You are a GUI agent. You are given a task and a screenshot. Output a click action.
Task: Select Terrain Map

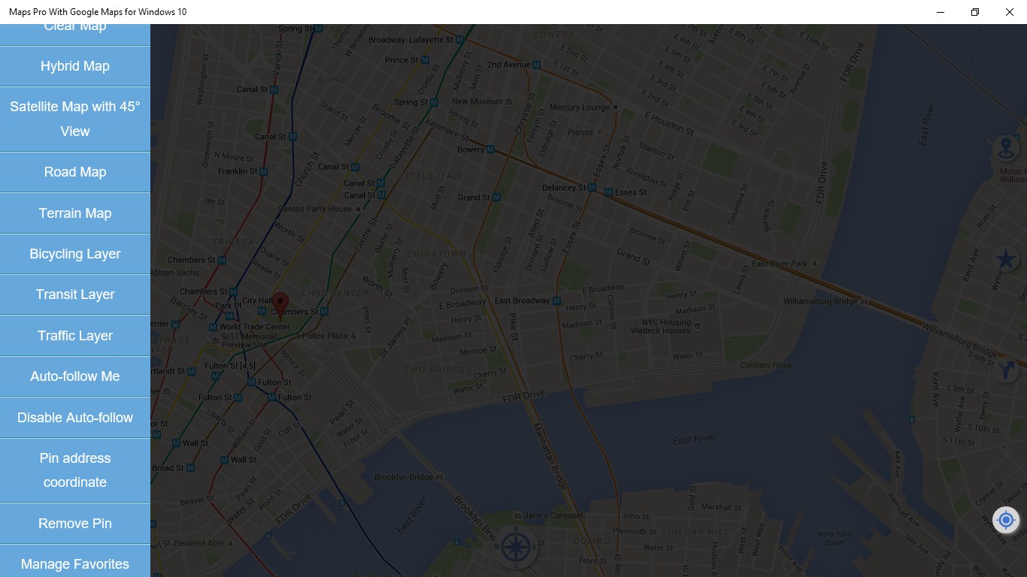pyautogui.click(x=75, y=213)
